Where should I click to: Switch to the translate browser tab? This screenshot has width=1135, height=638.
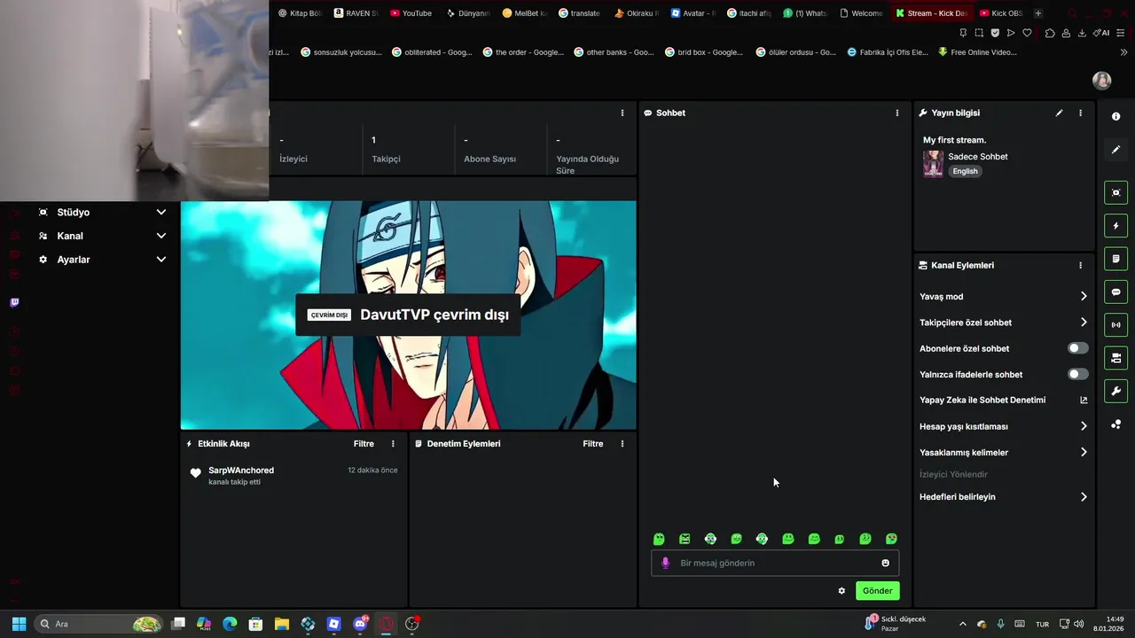[x=578, y=13]
